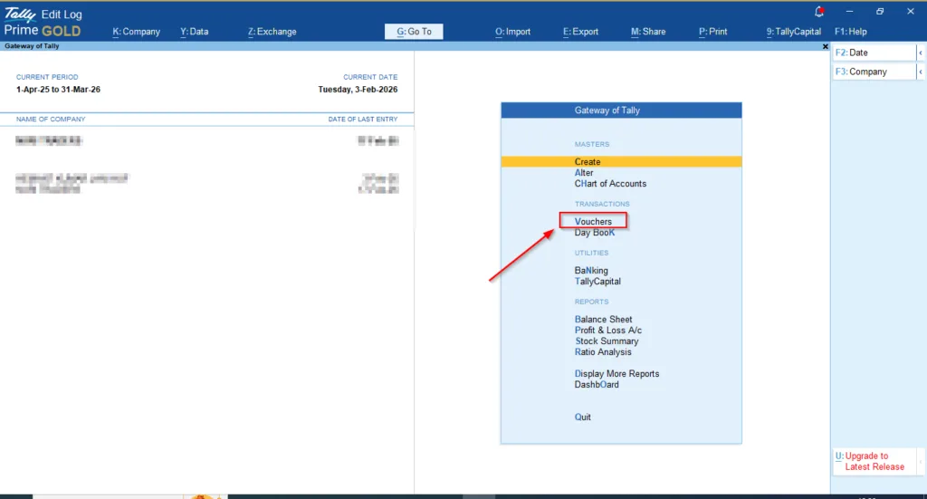Click the red notification bell icon

(820, 12)
